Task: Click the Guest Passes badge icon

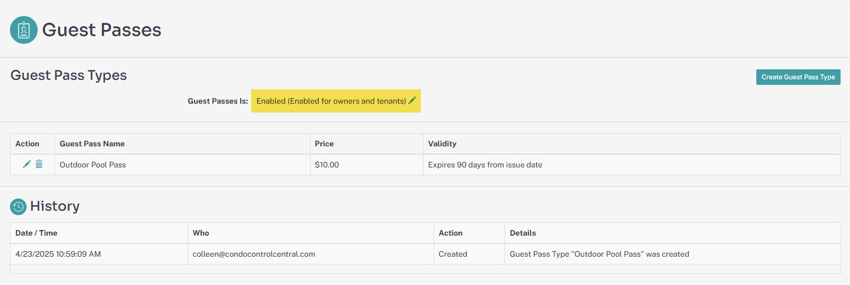Action: (x=24, y=30)
